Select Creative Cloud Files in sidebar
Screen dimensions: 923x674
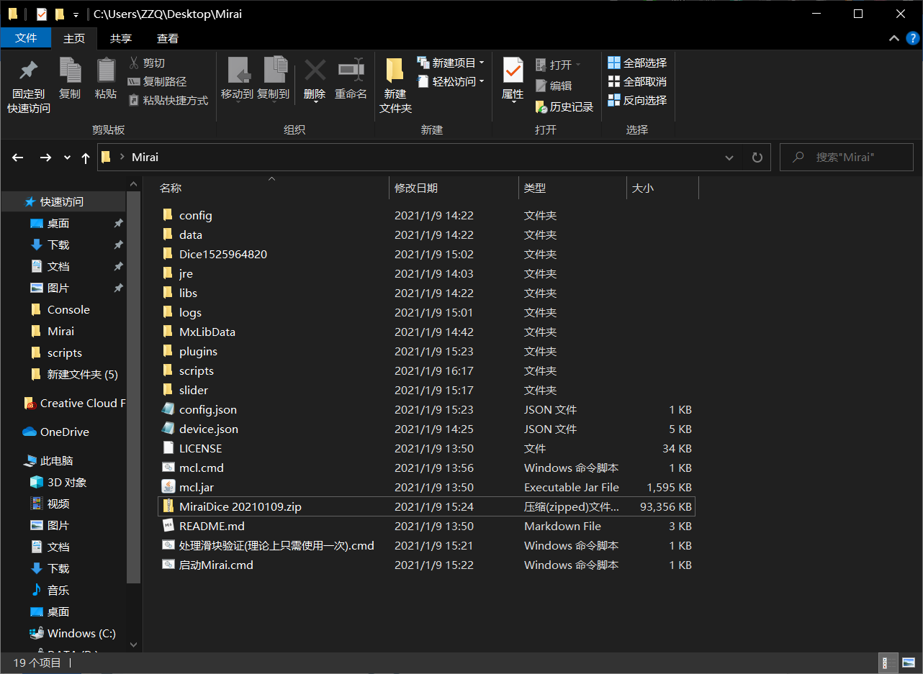pyautogui.click(x=74, y=403)
